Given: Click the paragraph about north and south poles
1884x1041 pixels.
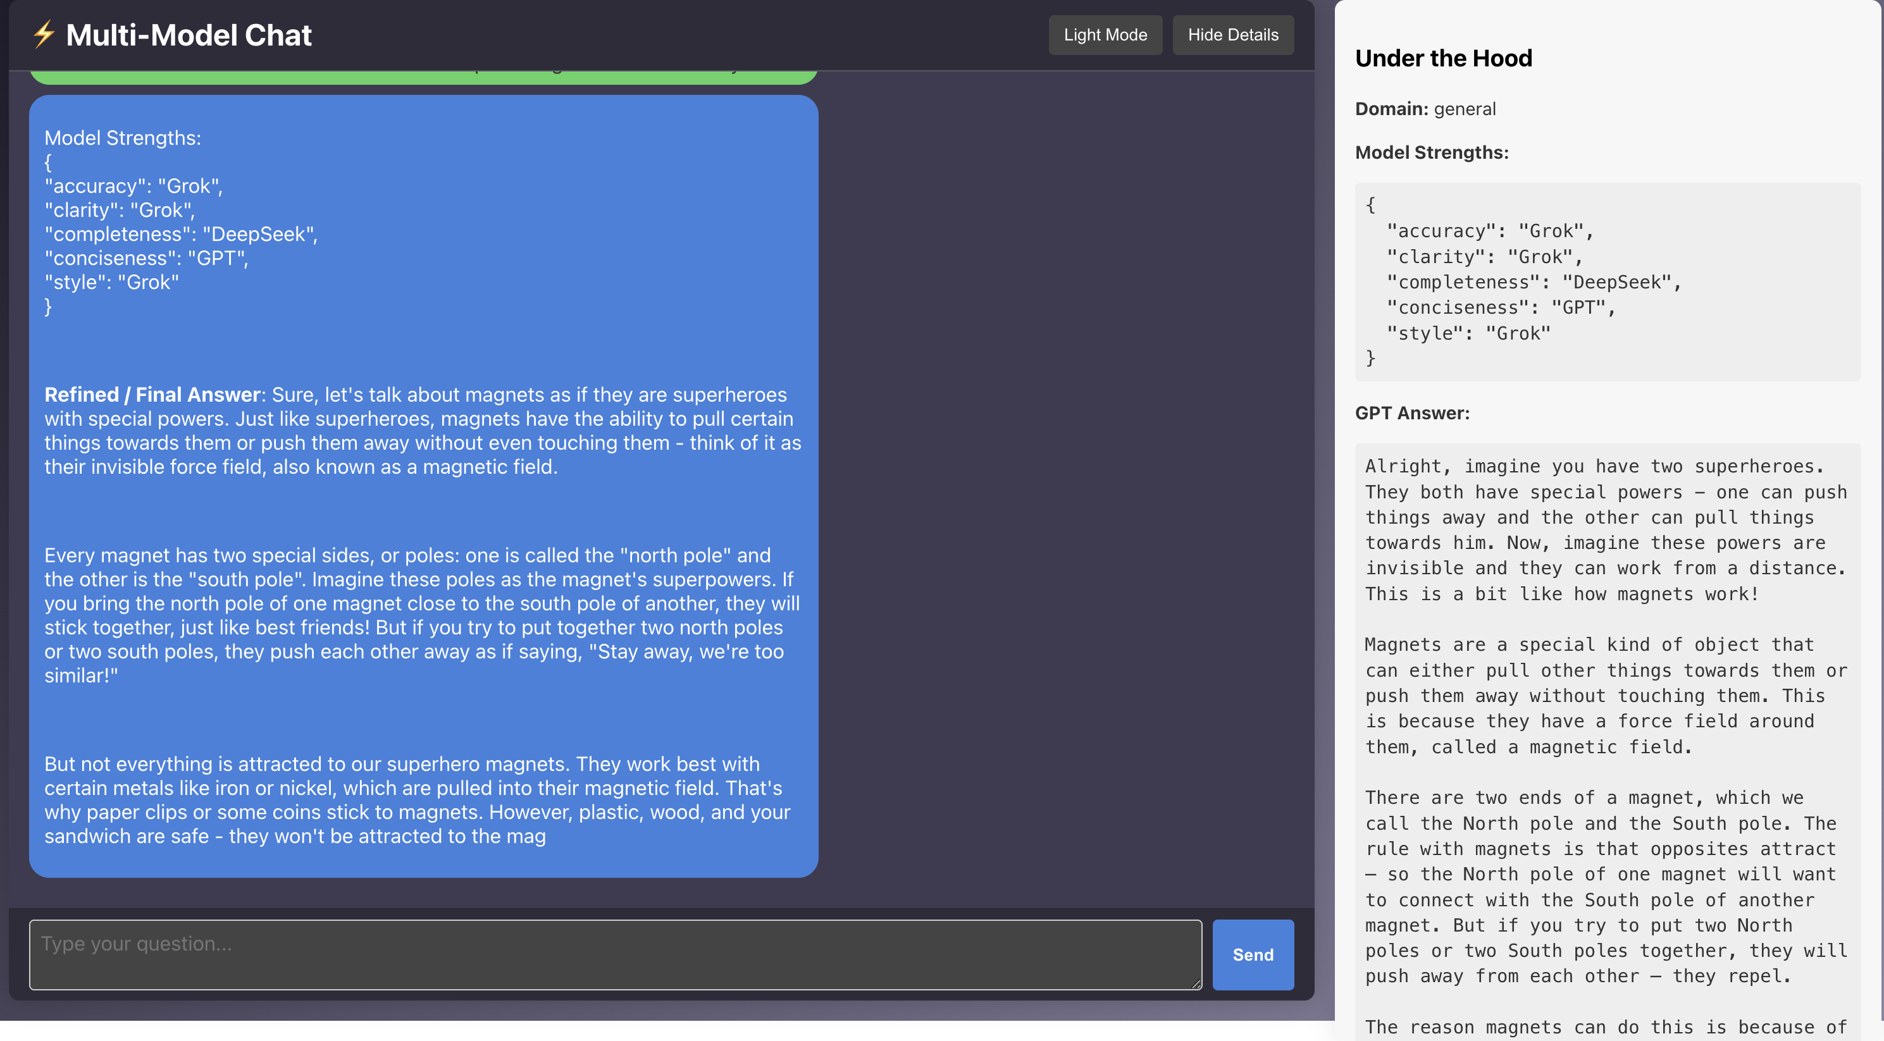Looking at the screenshot, I should 422,615.
